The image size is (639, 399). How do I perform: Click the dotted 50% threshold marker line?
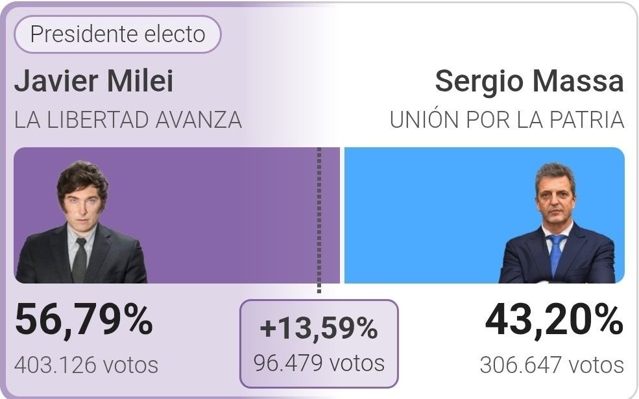click(319, 220)
